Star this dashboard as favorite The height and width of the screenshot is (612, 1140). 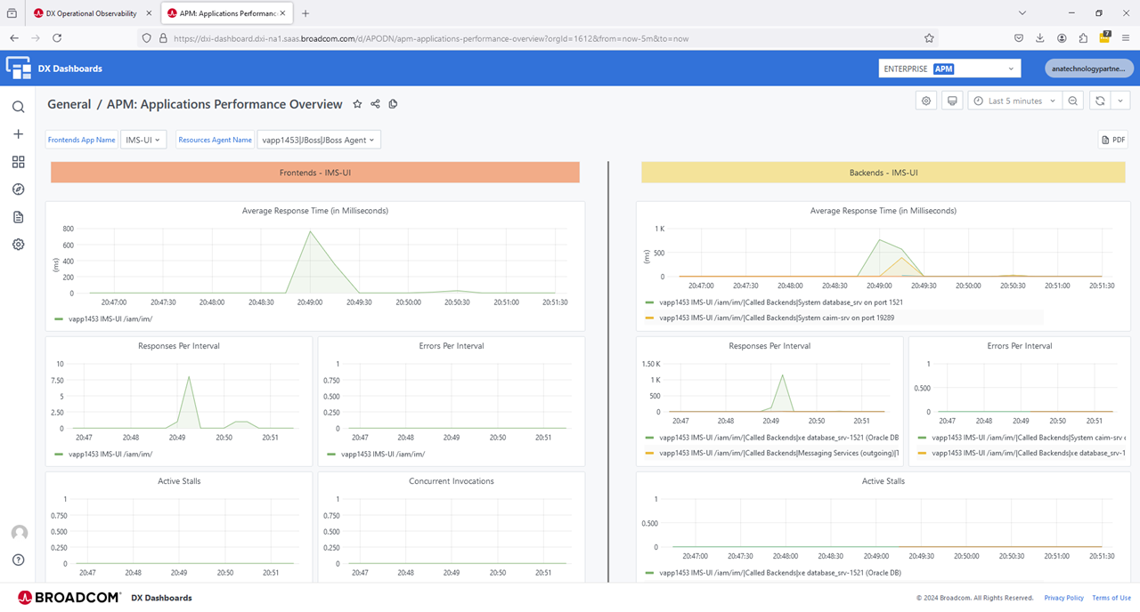(357, 104)
